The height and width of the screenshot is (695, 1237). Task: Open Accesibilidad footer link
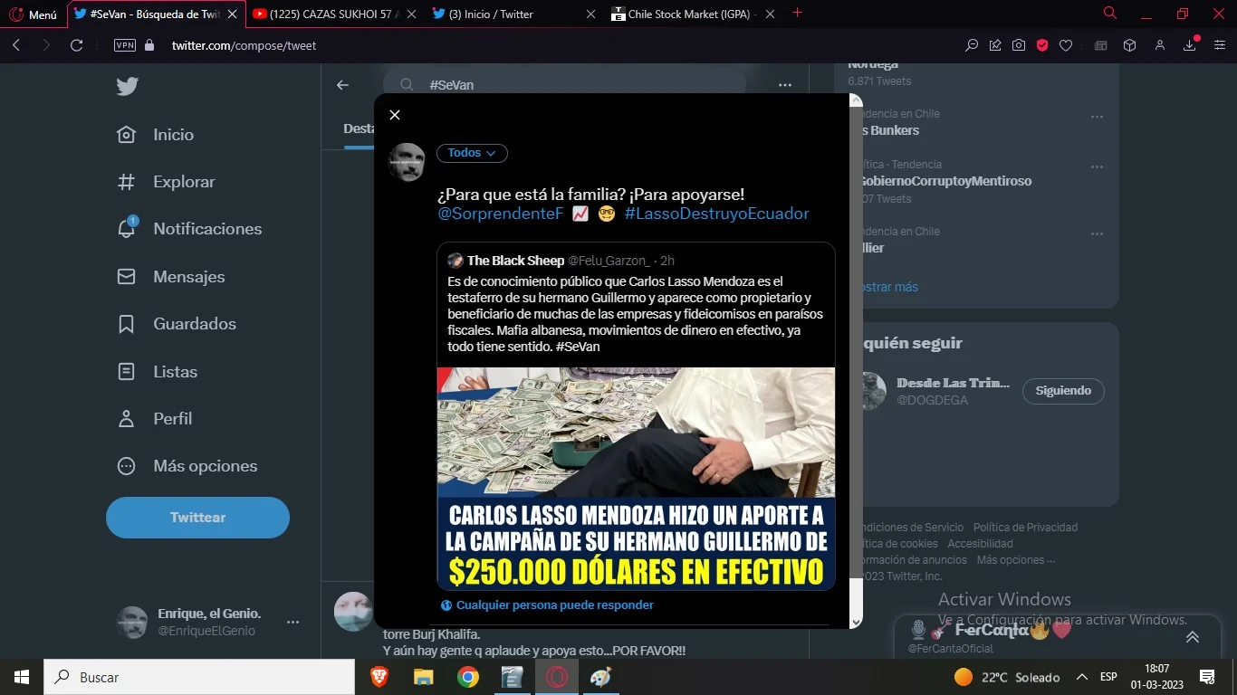click(x=980, y=544)
